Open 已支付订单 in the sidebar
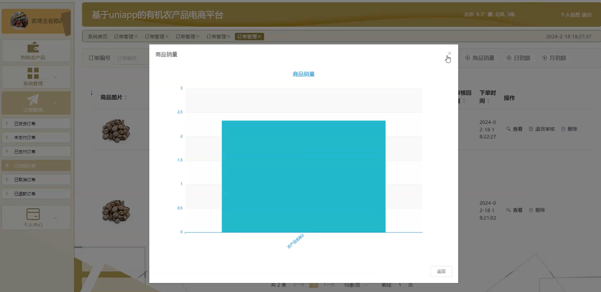 coord(36,152)
